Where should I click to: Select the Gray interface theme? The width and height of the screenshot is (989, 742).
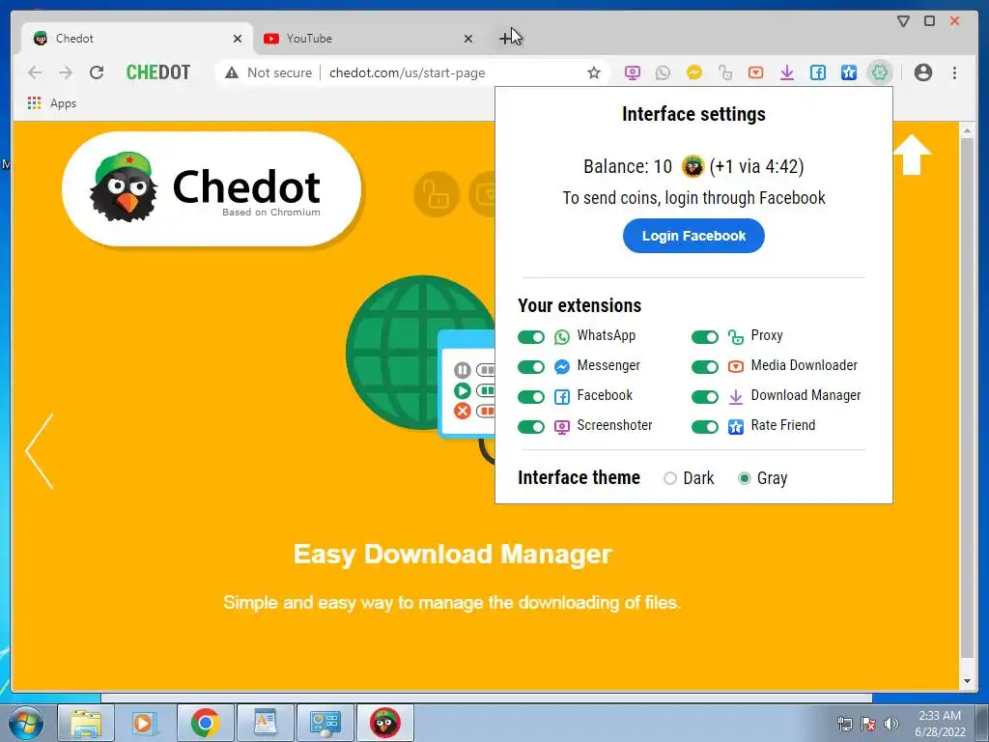(745, 478)
